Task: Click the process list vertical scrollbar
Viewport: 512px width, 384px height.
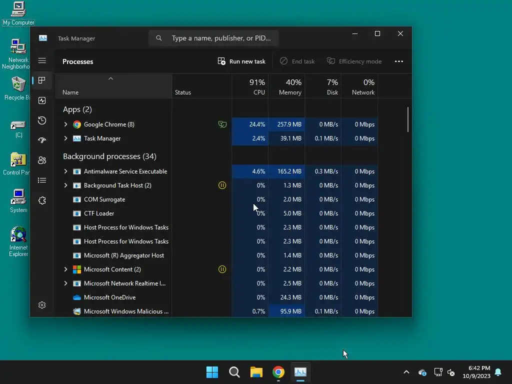Action: click(408, 119)
